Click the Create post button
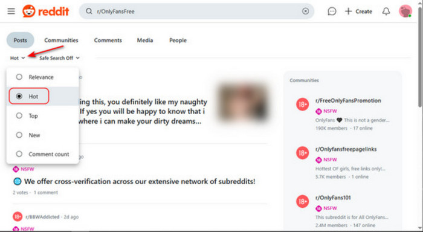423x232 pixels. click(358, 11)
